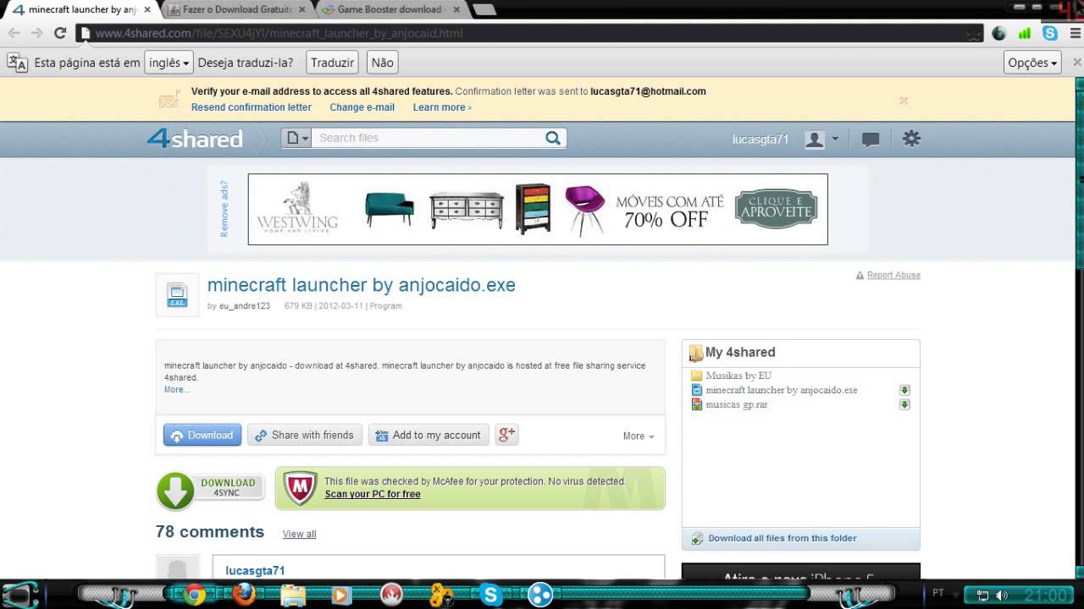1084x609 pixels.
Task: Click the Learn more link
Action: tap(442, 107)
